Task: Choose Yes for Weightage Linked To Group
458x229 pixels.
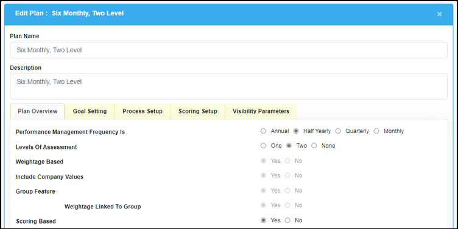Action: click(264, 205)
